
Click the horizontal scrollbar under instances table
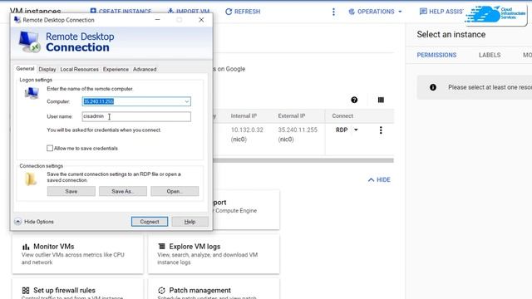[x=303, y=160]
